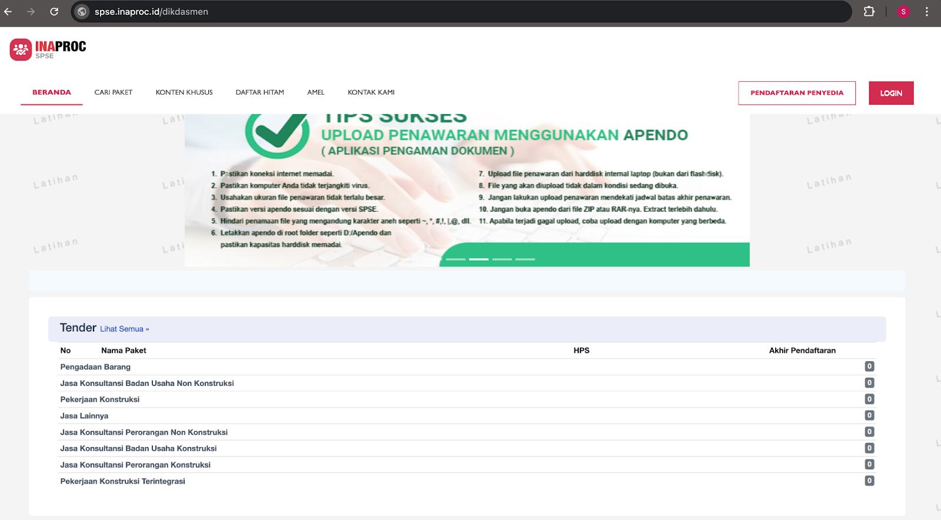Open the profile avatar labeled S
This screenshot has height=520, width=941.
tap(903, 11)
